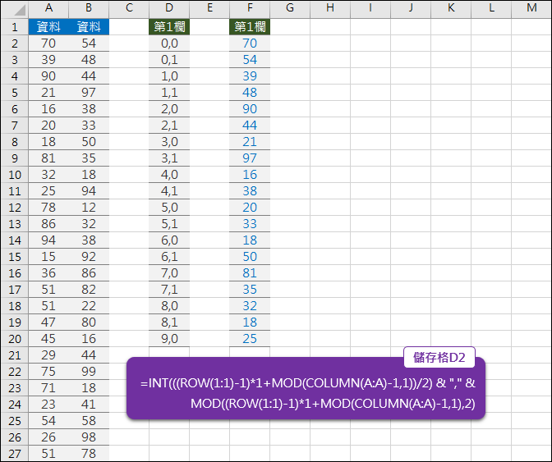Select cell D3 showing 0,1
The width and height of the screenshot is (552, 462).
click(169, 59)
